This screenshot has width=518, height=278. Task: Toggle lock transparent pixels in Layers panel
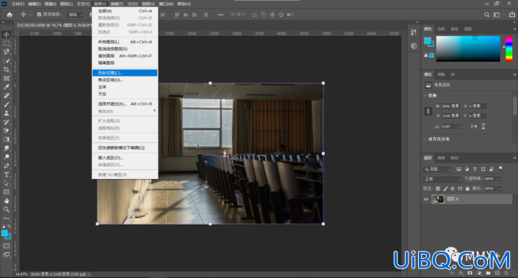[x=438, y=189]
